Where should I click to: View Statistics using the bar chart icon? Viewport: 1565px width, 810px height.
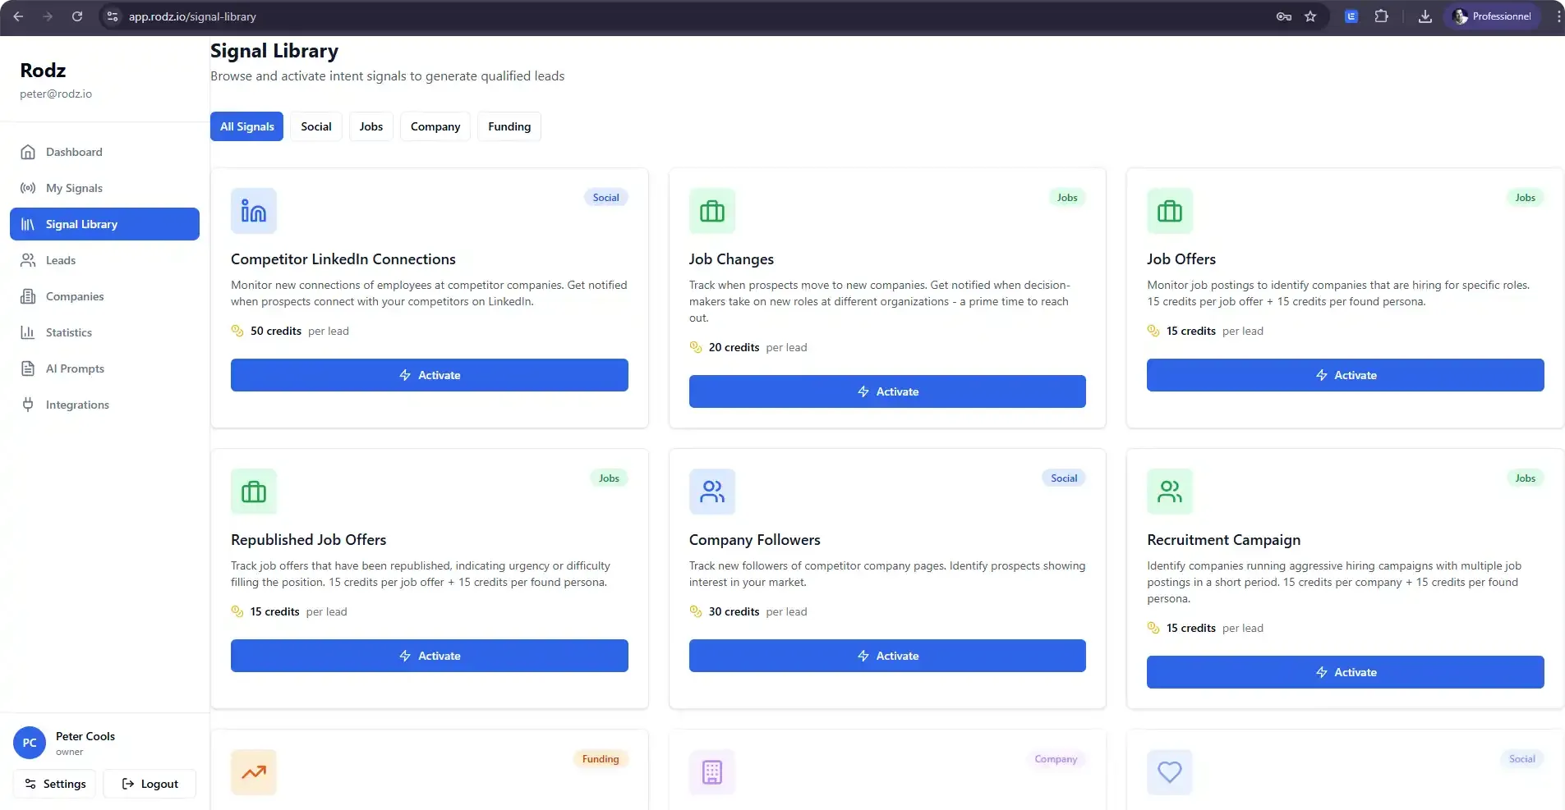(x=29, y=332)
